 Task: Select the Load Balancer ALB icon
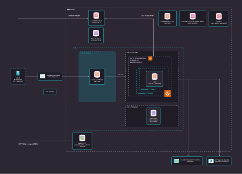coord(97,74)
